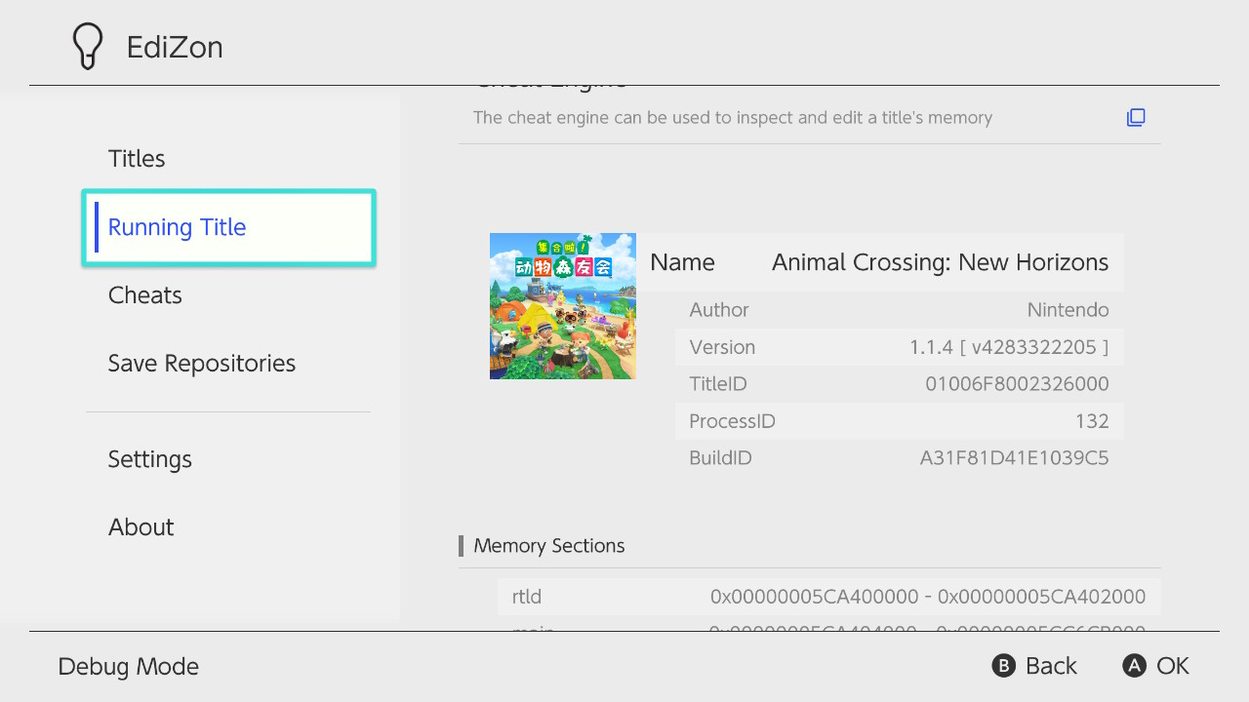Click the copy icon beside cheat engine description
This screenshot has width=1249, height=702.
tap(1136, 118)
